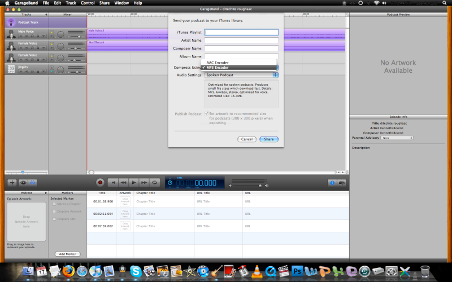This screenshot has width=452, height=282.
Task: Enable recording on Male Voice track
Action: point(21,36)
